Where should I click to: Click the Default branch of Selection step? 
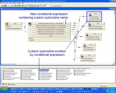51,36
